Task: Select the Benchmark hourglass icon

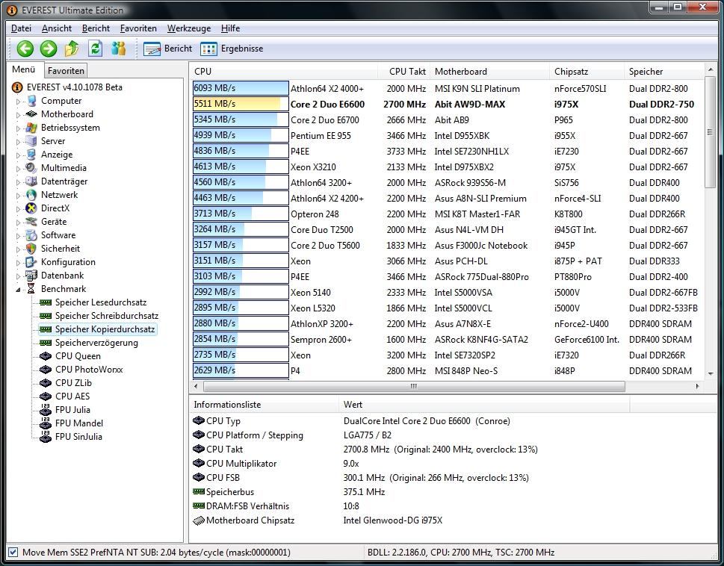Action: (x=31, y=289)
